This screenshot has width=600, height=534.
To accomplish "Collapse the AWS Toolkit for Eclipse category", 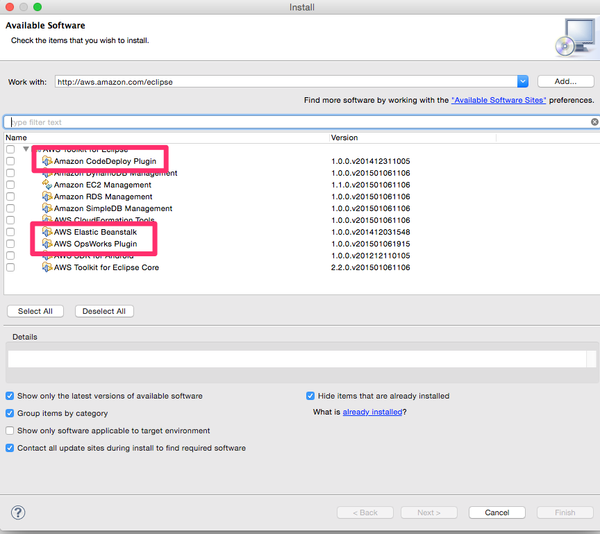I will 26,149.
